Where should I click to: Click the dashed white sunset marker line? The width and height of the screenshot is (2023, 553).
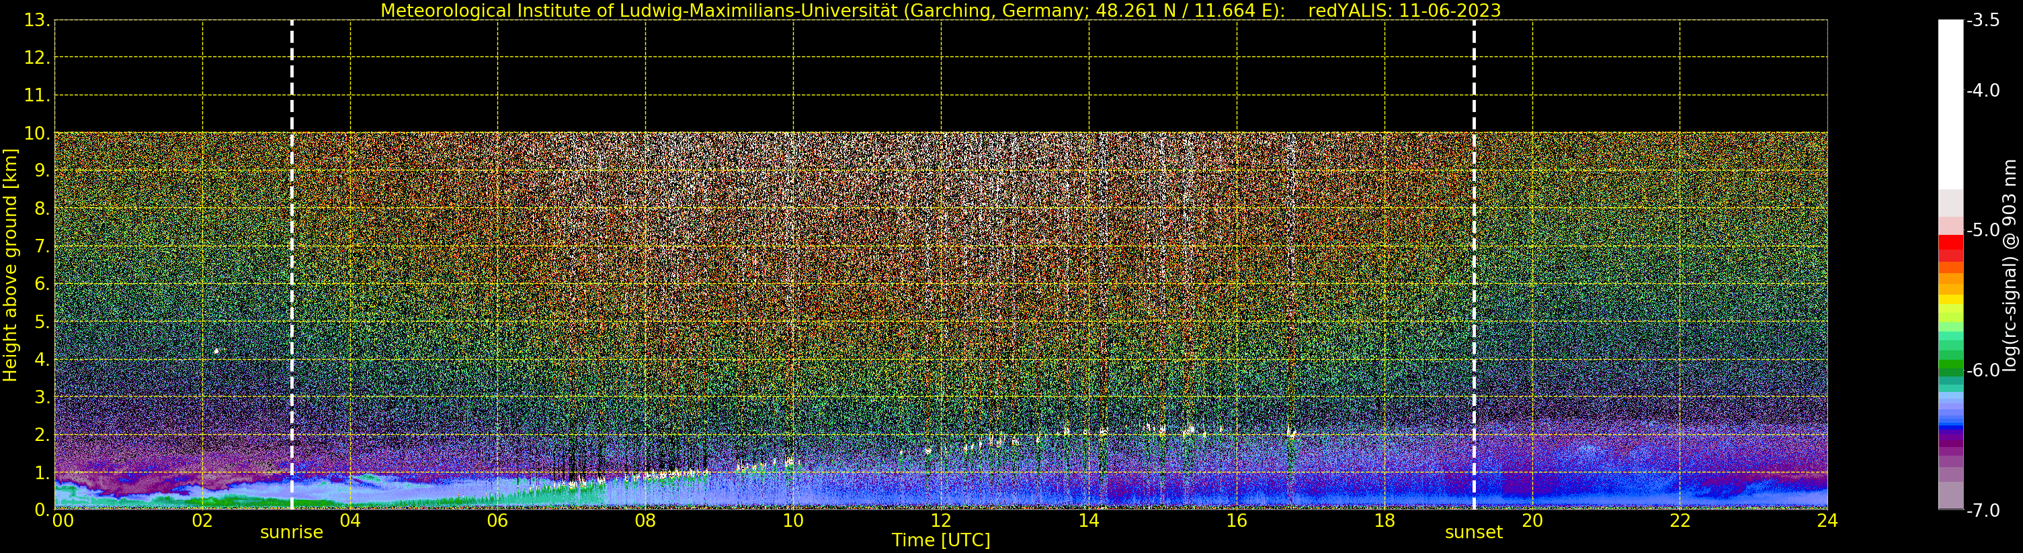pos(1473,265)
